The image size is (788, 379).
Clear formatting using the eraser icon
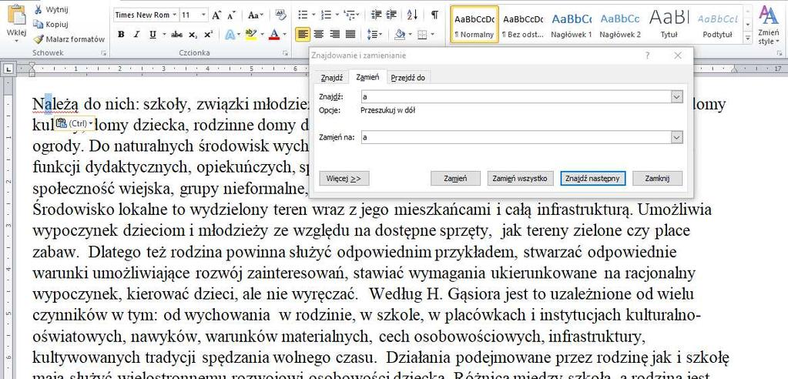click(281, 15)
